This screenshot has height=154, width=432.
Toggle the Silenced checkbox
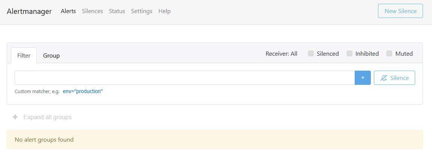pos(311,53)
